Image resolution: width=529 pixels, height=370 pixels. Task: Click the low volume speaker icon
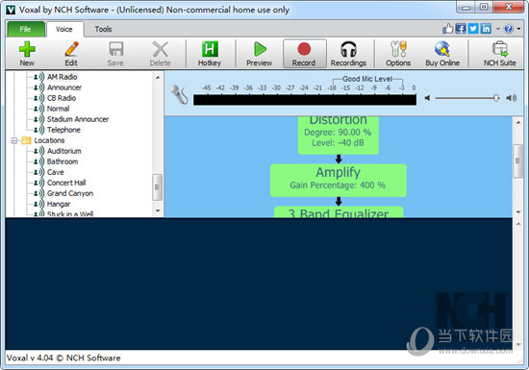point(427,98)
